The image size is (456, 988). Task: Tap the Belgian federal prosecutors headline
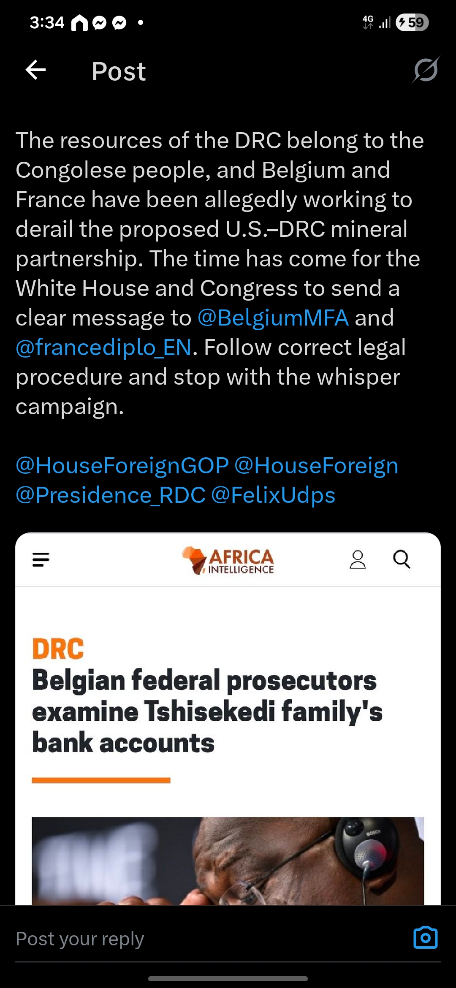pos(207,711)
